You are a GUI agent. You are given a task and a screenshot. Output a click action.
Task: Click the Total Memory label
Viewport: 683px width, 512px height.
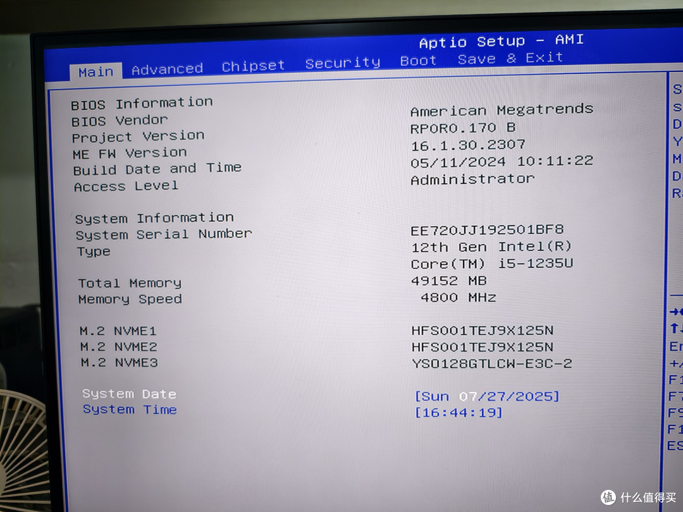130,283
